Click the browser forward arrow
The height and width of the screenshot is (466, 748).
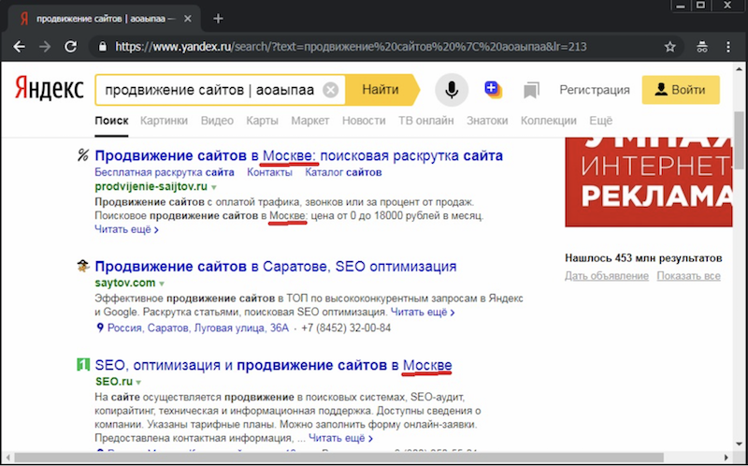(x=45, y=47)
